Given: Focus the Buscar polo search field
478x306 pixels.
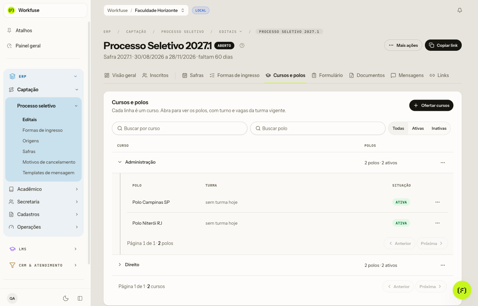Looking at the screenshot, I should coord(318,128).
